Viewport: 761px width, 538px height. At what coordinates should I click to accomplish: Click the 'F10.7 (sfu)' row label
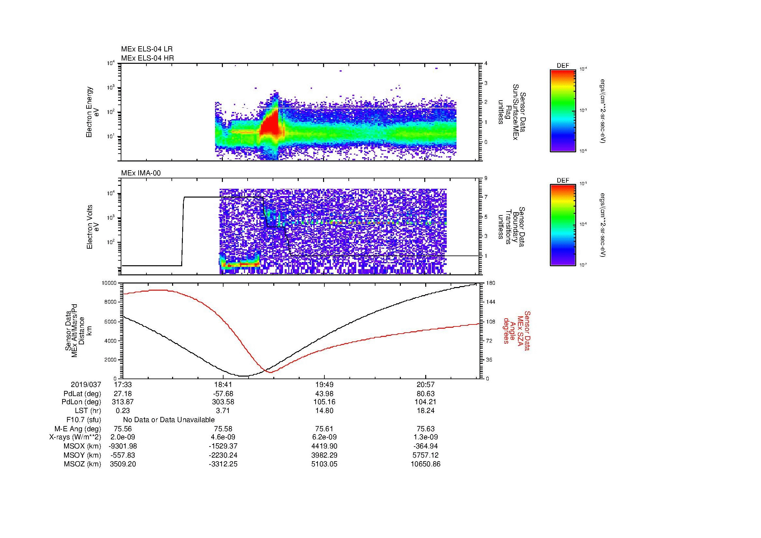point(84,420)
